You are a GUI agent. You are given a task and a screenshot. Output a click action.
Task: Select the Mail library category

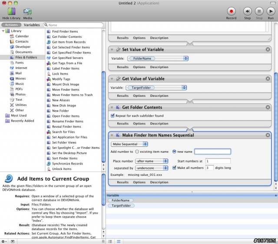[18, 73]
